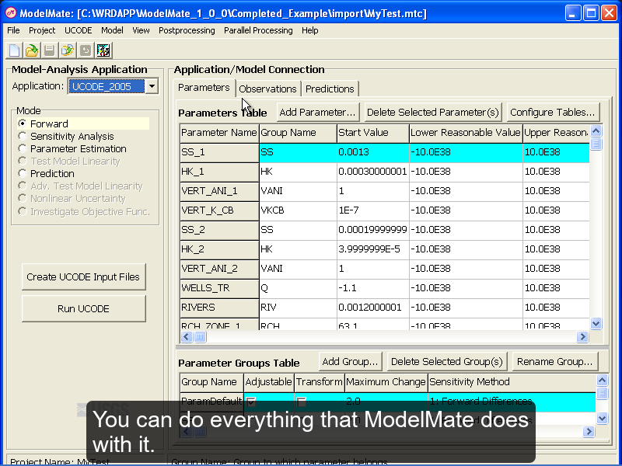622x466 pixels.
Task: Click Parameters table horizontal scrollbar thumb
Action: pos(201,337)
